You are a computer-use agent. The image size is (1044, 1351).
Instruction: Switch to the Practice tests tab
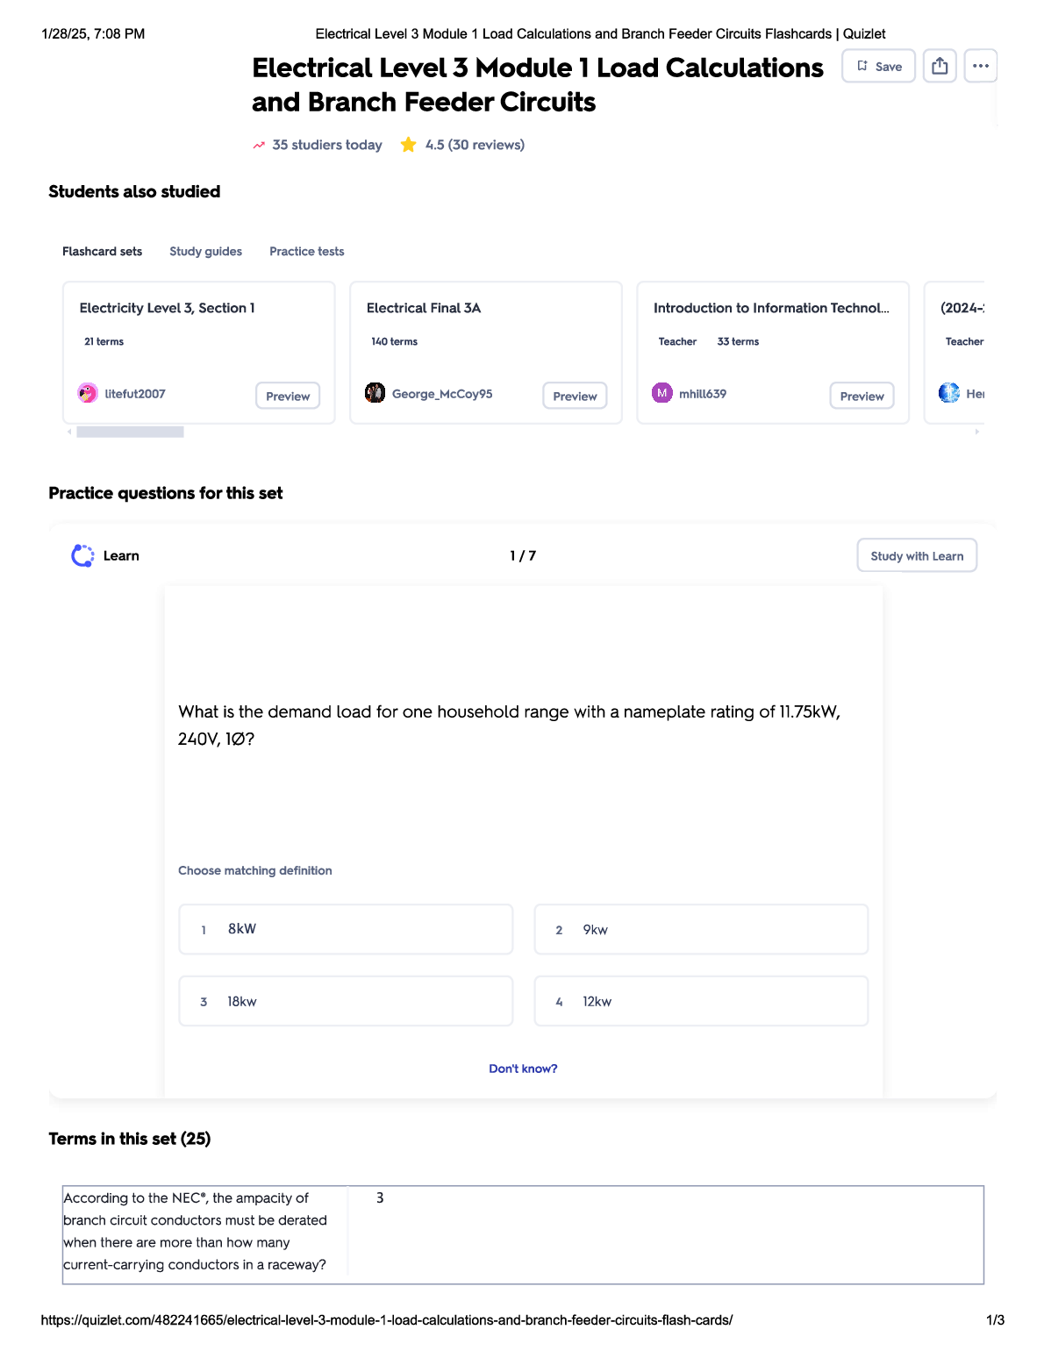pos(306,252)
